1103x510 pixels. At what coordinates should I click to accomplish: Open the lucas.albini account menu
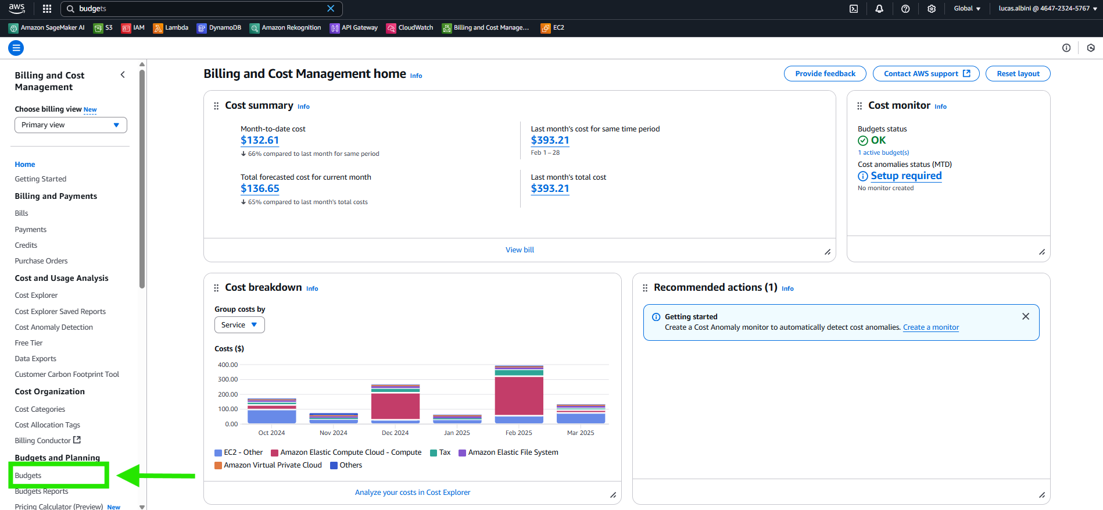pyautogui.click(x=1048, y=9)
